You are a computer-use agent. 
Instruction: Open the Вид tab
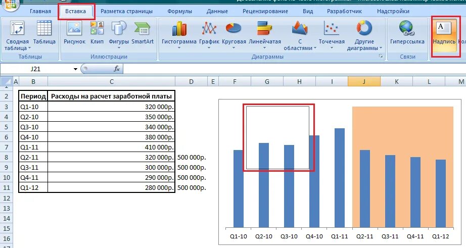(308, 11)
